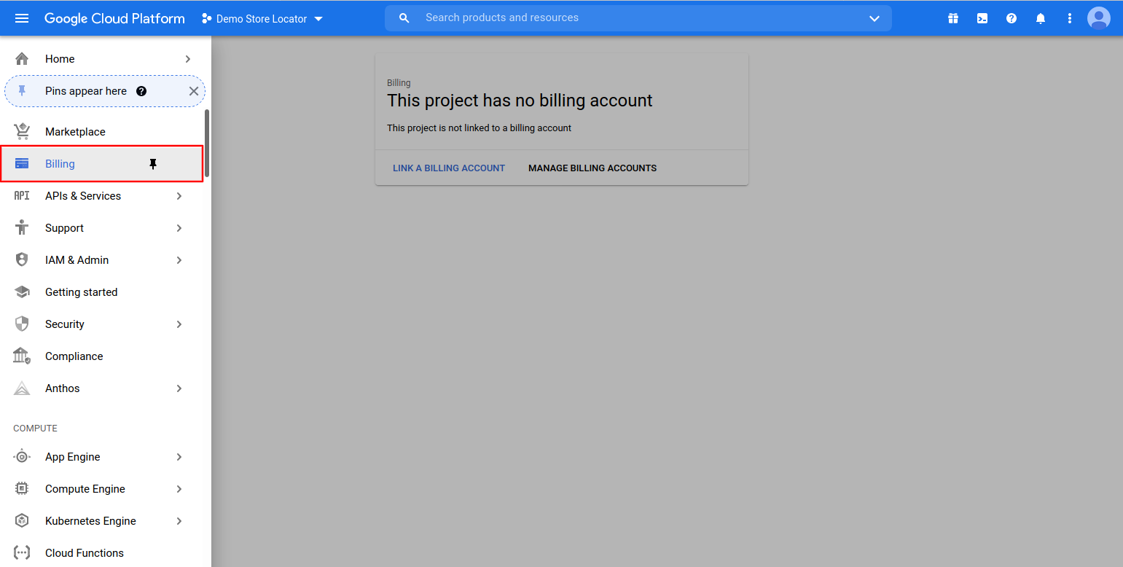
Task: Open pins help tooltip icon
Action: [x=141, y=91]
